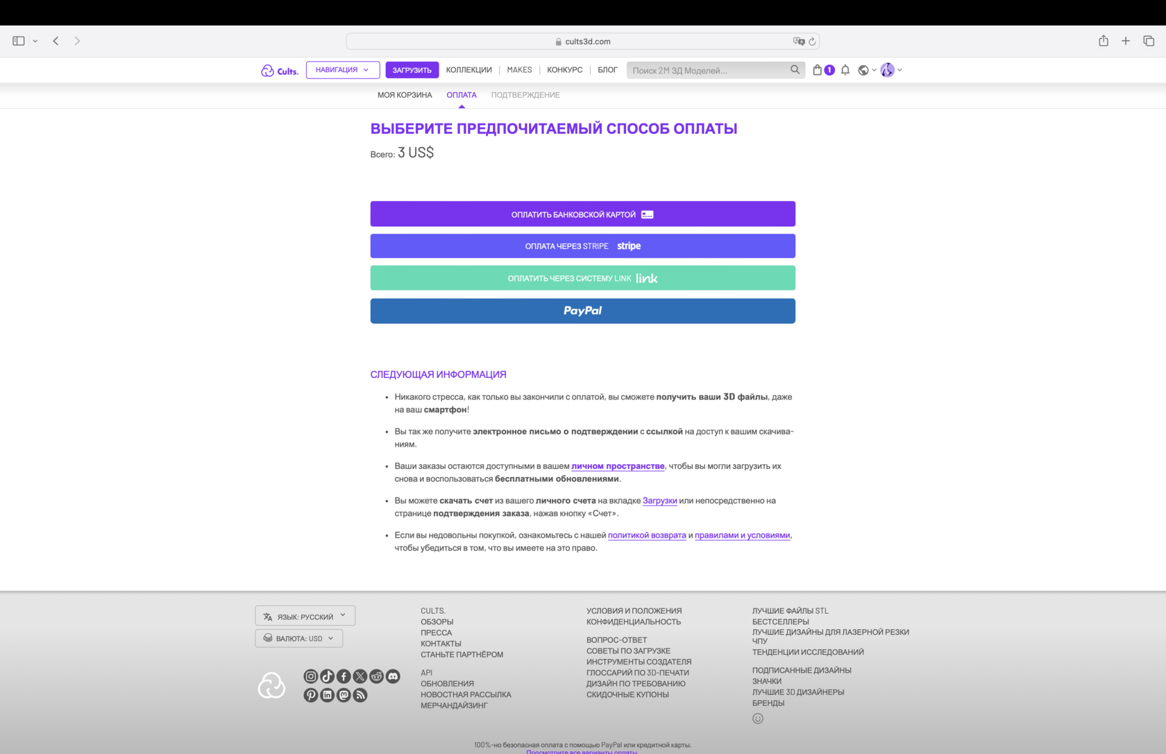Open ЛУЧШИЕ 3D ДИЗАЙНЕРЫ footer link
This screenshot has width=1166, height=754.
[798, 692]
